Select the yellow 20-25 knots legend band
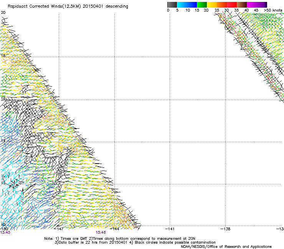 pyautogui.click(x=212, y=5)
